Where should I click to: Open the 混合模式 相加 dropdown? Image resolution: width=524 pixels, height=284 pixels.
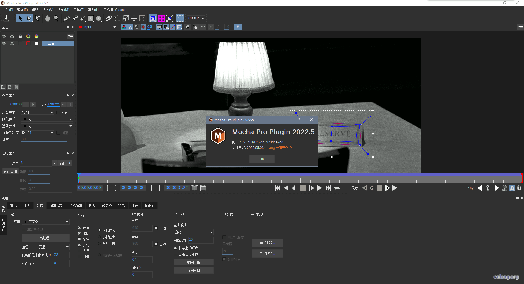pos(38,112)
